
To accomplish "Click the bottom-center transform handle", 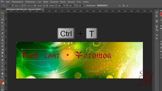I will 67,61.
